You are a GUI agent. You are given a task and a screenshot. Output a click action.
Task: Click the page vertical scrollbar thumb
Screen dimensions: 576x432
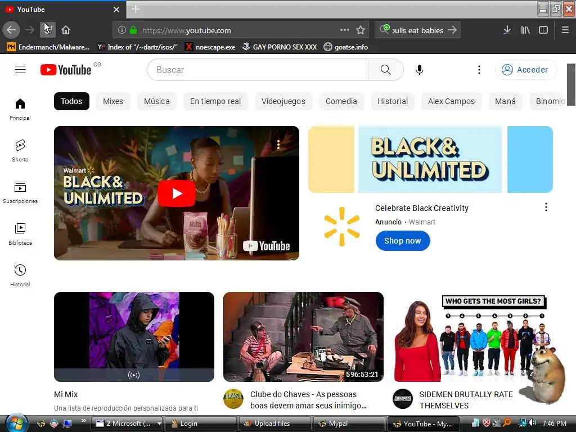click(571, 84)
